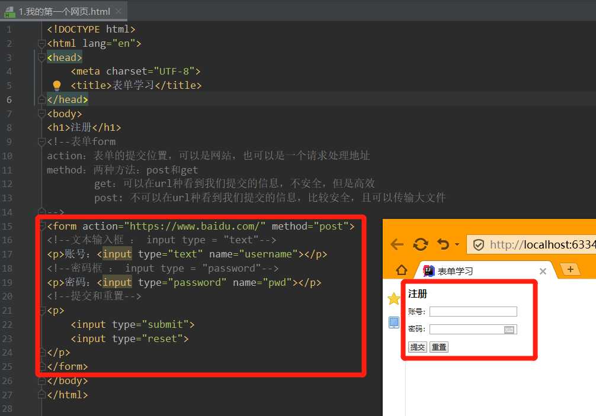Click the security shield icon in address bar
The image size is (596, 416).
point(479,245)
